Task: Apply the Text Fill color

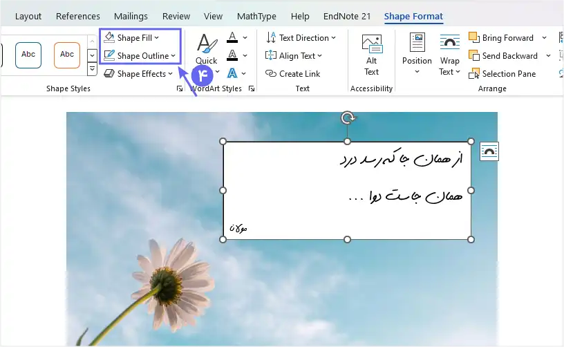Action: tap(232, 37)
